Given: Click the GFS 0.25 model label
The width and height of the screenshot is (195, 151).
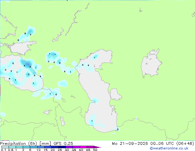Looking at the screenshot, I should tap(63, 144).
